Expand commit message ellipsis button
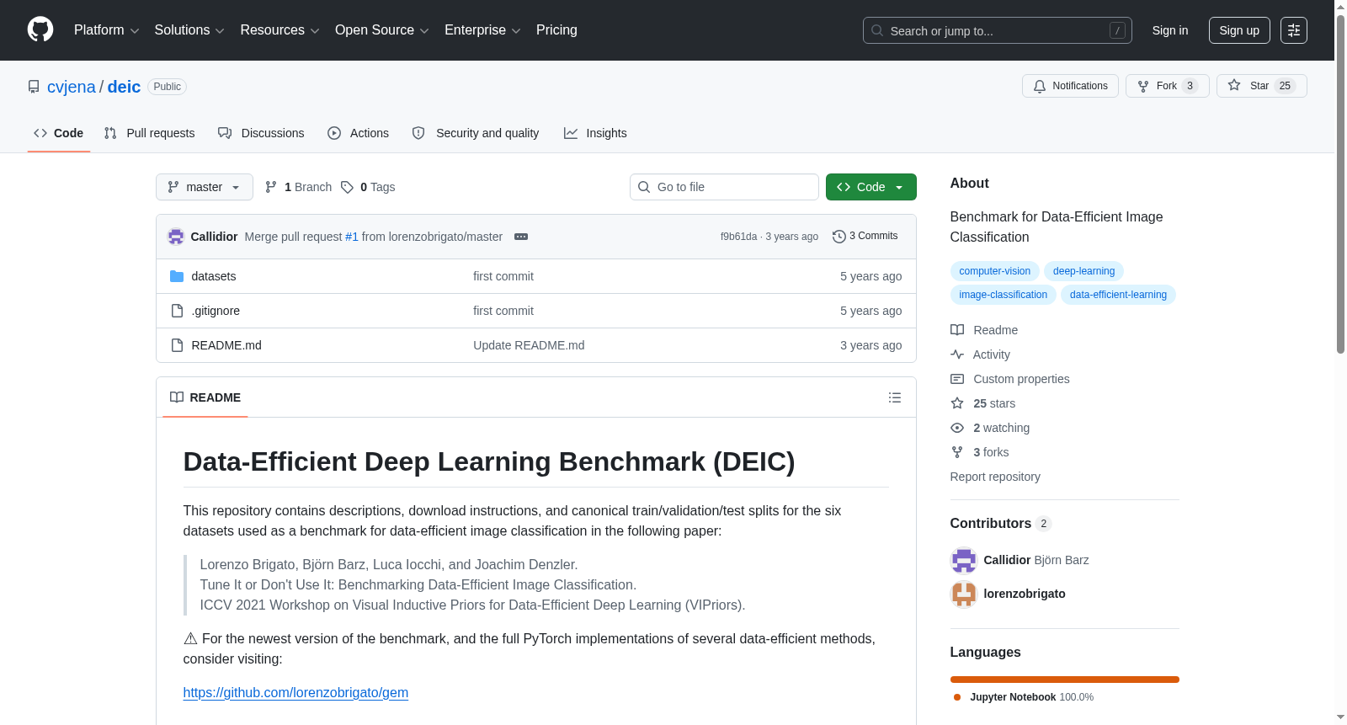 pos(521,237)
